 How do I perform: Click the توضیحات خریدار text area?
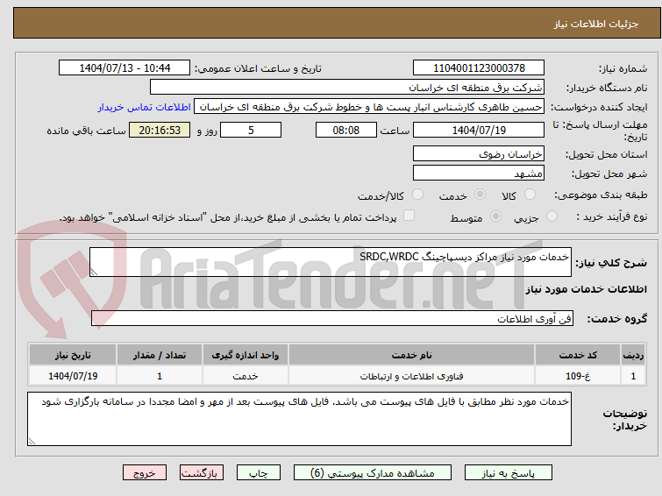click(299, 419)
